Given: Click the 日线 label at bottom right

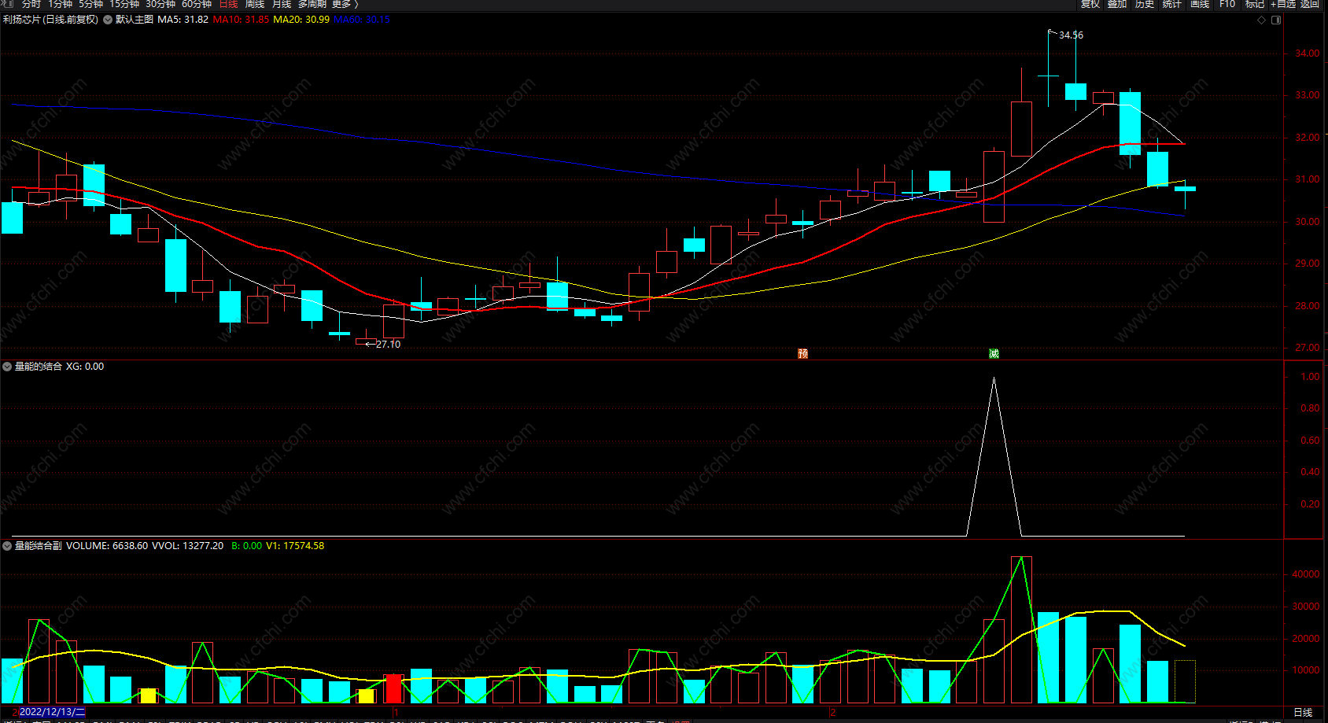Looking at the screenshot, I should [1303, 713].
